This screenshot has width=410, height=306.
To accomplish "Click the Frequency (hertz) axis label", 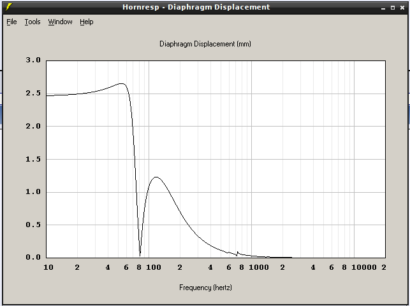I will click(205, 288).
